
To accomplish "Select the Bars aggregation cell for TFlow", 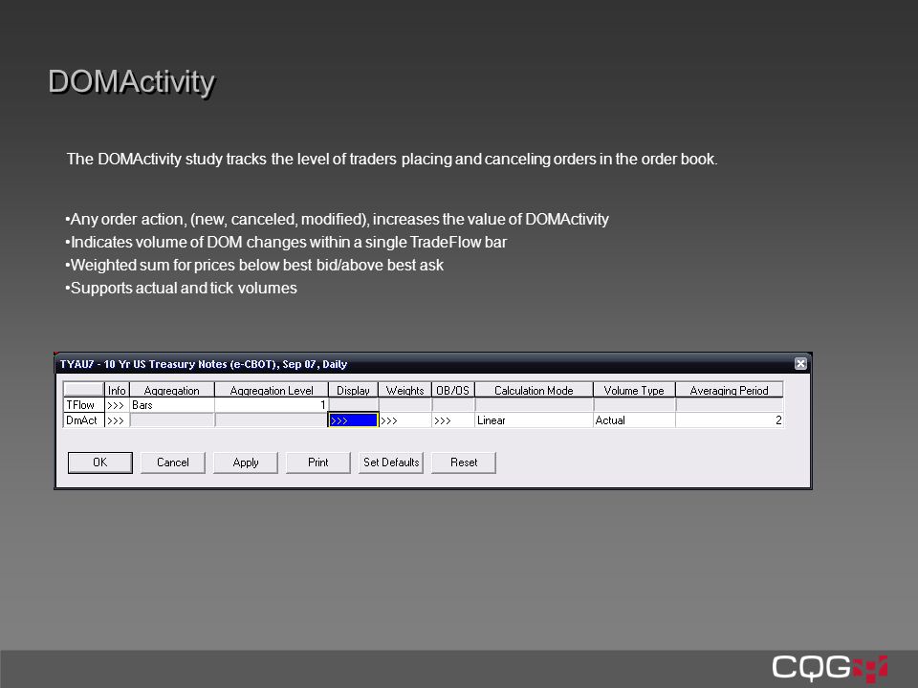I will click(x=171, y=405).
